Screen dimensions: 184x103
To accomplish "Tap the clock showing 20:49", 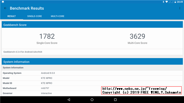I will point(180,2).
